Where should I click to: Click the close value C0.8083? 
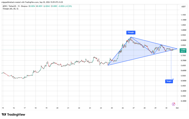pyautogui.click(x=54, y=6)
